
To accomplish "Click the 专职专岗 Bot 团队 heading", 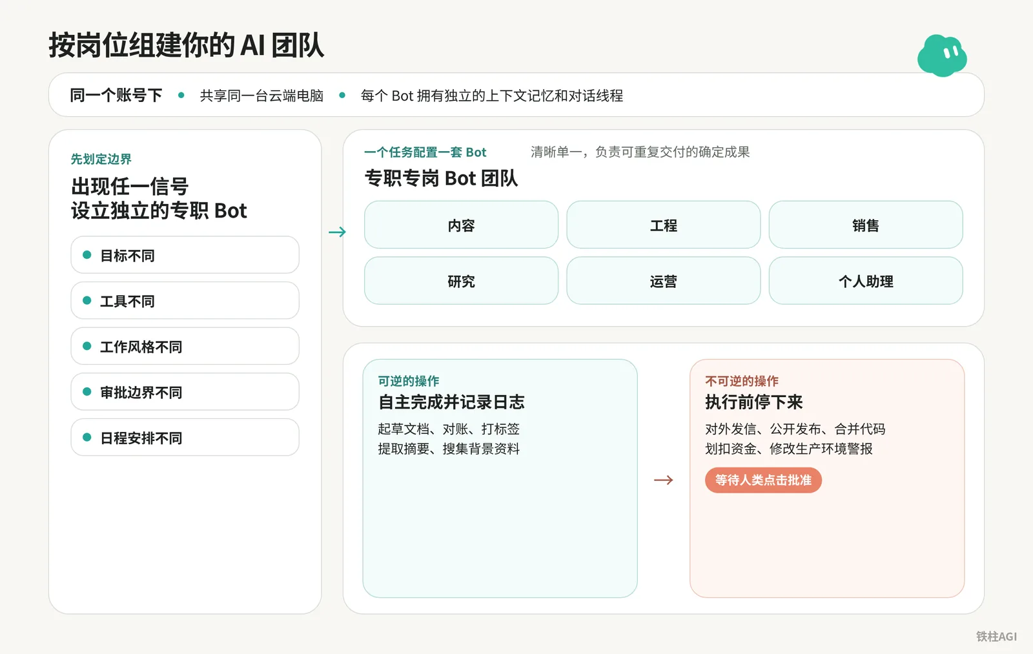I will point(441,178).
